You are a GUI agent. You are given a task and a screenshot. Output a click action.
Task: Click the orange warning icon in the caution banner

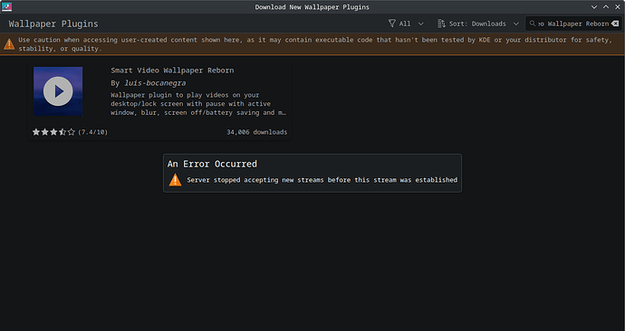coord(9,44)
